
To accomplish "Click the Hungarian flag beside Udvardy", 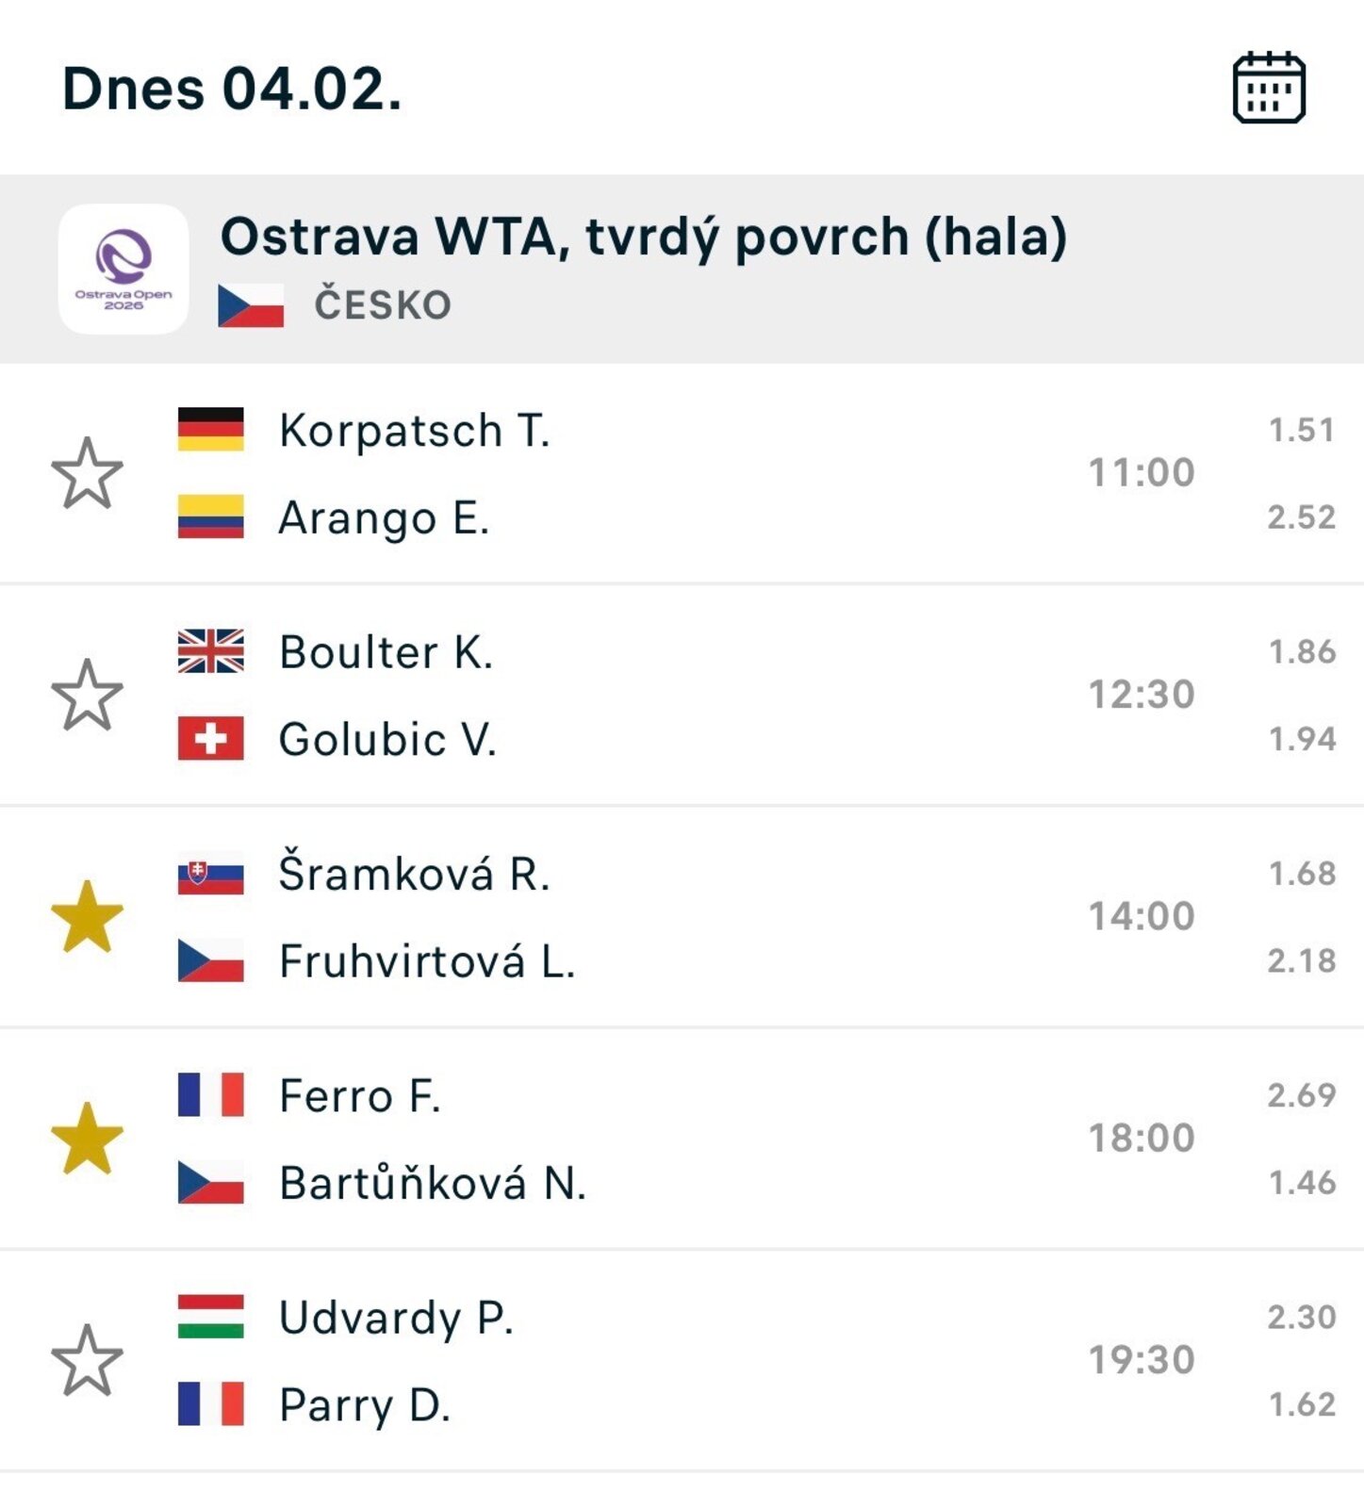I will point(211,1317).
